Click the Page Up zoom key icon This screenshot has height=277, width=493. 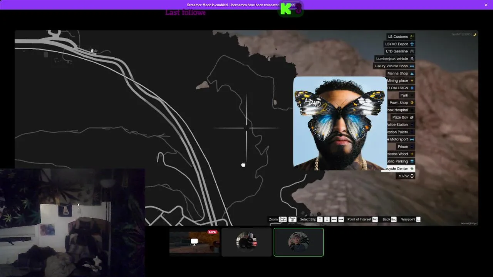(x=292, y=219)
